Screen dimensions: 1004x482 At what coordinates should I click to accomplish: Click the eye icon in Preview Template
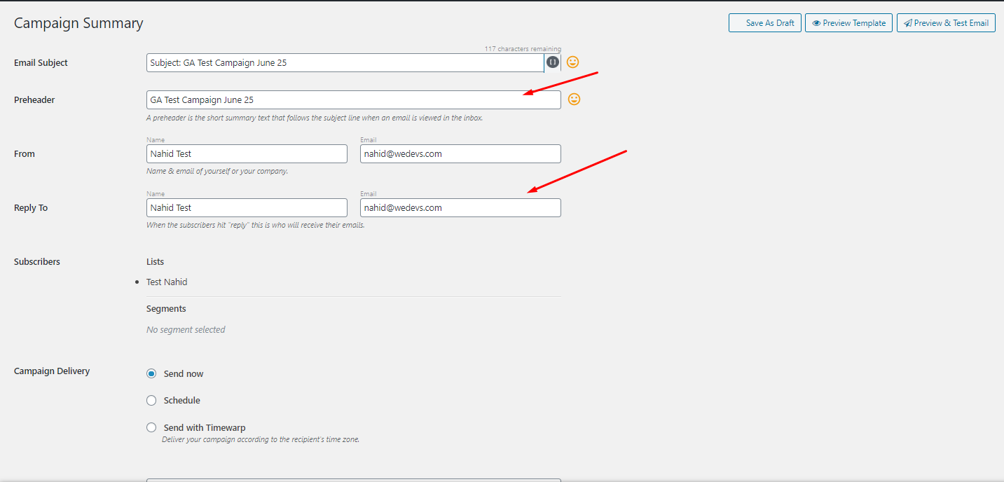816,22
